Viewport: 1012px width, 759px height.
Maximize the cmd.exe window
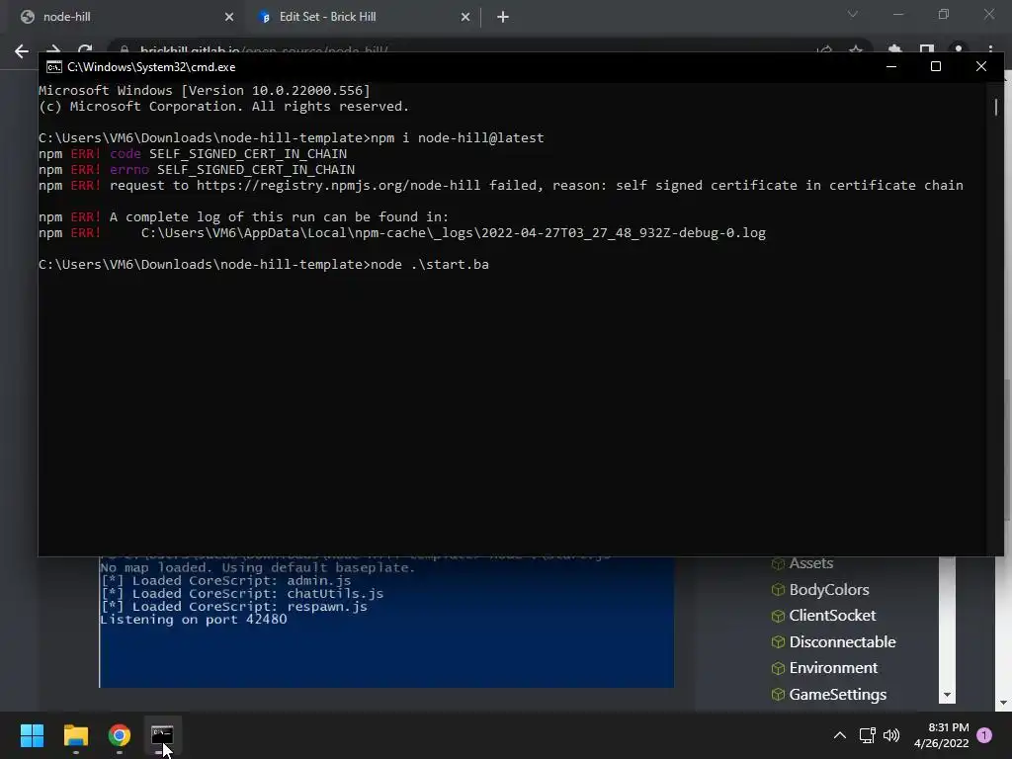[x=936, y=66]
